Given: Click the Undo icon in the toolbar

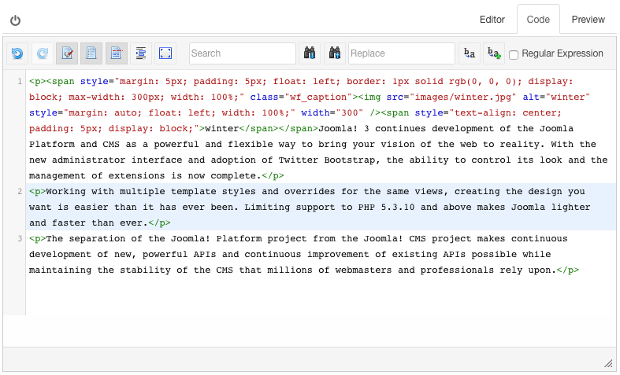Looking at the screenshot, I should point(17,53).
